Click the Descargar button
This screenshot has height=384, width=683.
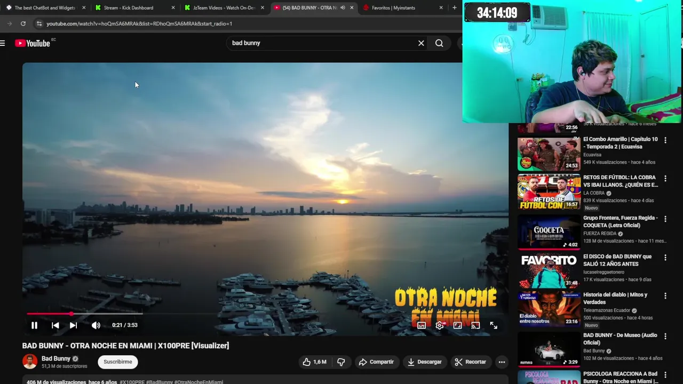[x=425, y=362]
